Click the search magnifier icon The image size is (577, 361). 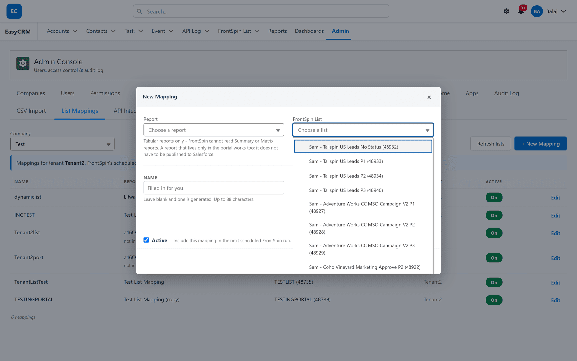coord(140,11)
